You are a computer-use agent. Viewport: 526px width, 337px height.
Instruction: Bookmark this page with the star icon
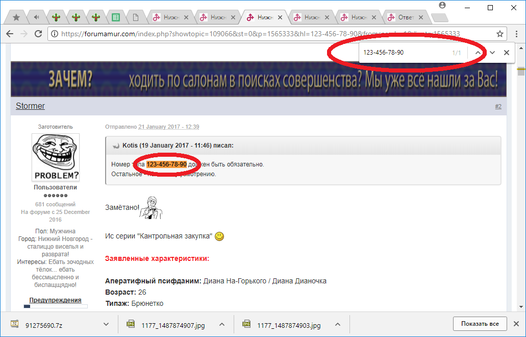[500, 34]
